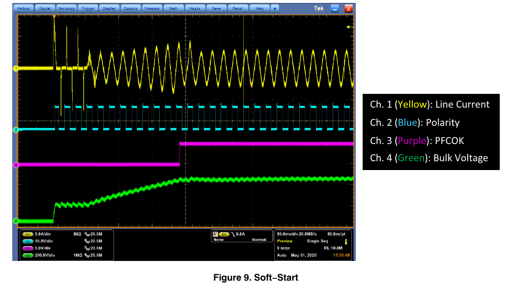Select the green channel 4 ground marker
Image resolution: width=513 pixels, height=288 pixels.
click(15, 221)
